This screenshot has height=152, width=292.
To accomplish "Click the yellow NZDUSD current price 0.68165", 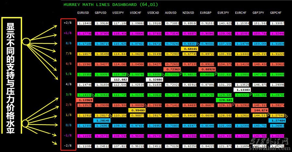I will (x=189, y=49).
